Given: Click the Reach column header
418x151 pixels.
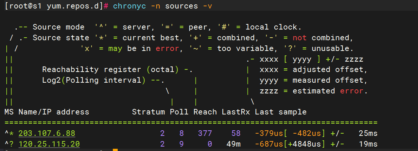Looking at the screenshot, I should point(205,112).
